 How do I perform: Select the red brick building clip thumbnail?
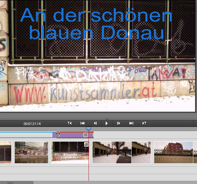[174, 153]
